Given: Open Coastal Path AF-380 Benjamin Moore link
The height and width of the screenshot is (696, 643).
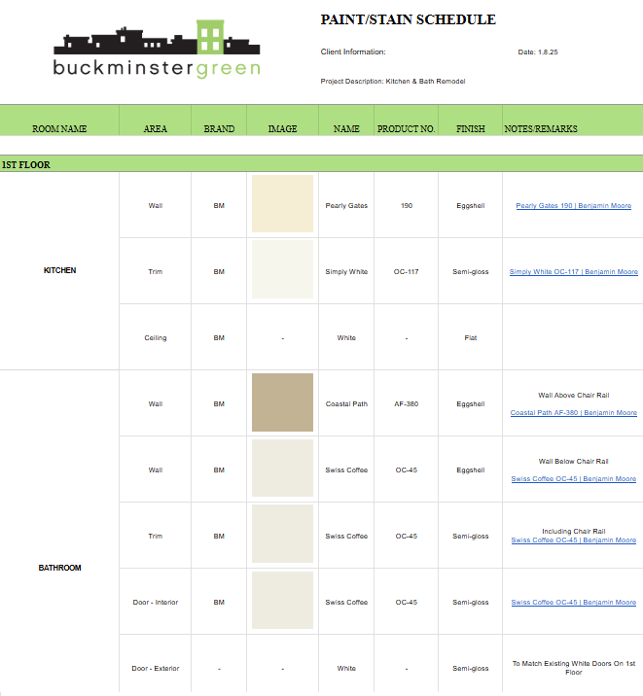Looking at the screenshot, I should pos(573,413).
